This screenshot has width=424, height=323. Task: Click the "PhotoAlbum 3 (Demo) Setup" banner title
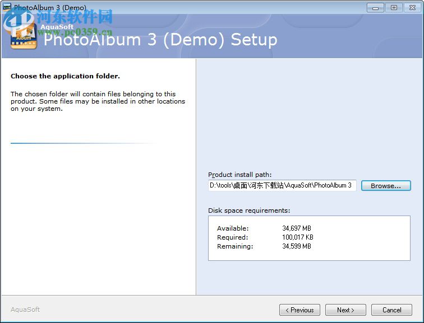[x=160, y=40]
